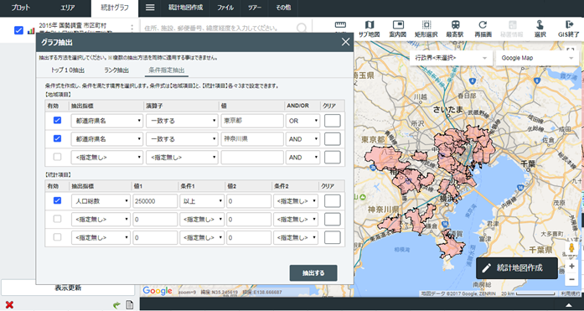Click the 値2 field in the 人口総数 row
The width and height of the screenshot is (584, 311).
coord(249,201)
